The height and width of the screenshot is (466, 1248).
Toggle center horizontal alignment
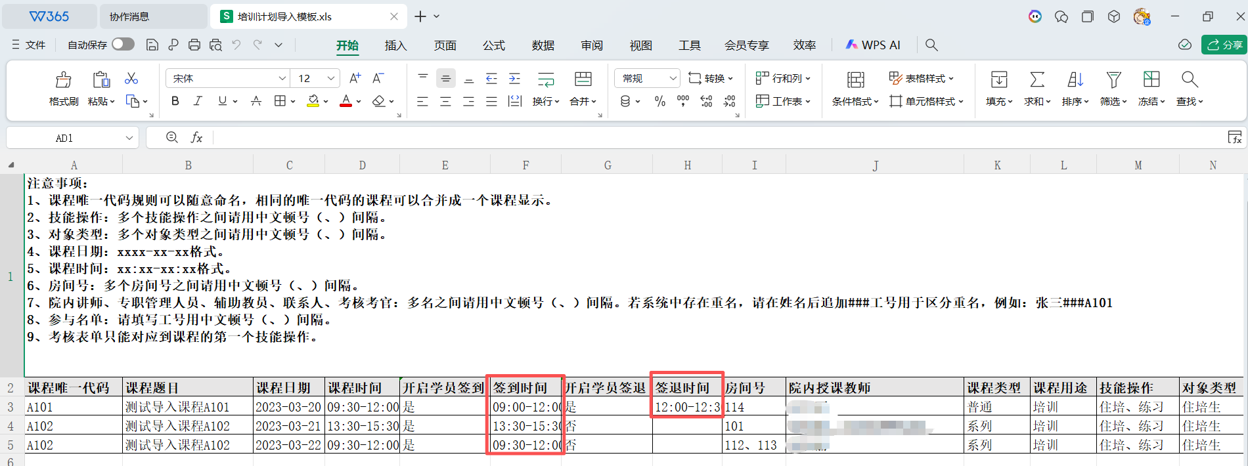[445, 101]
